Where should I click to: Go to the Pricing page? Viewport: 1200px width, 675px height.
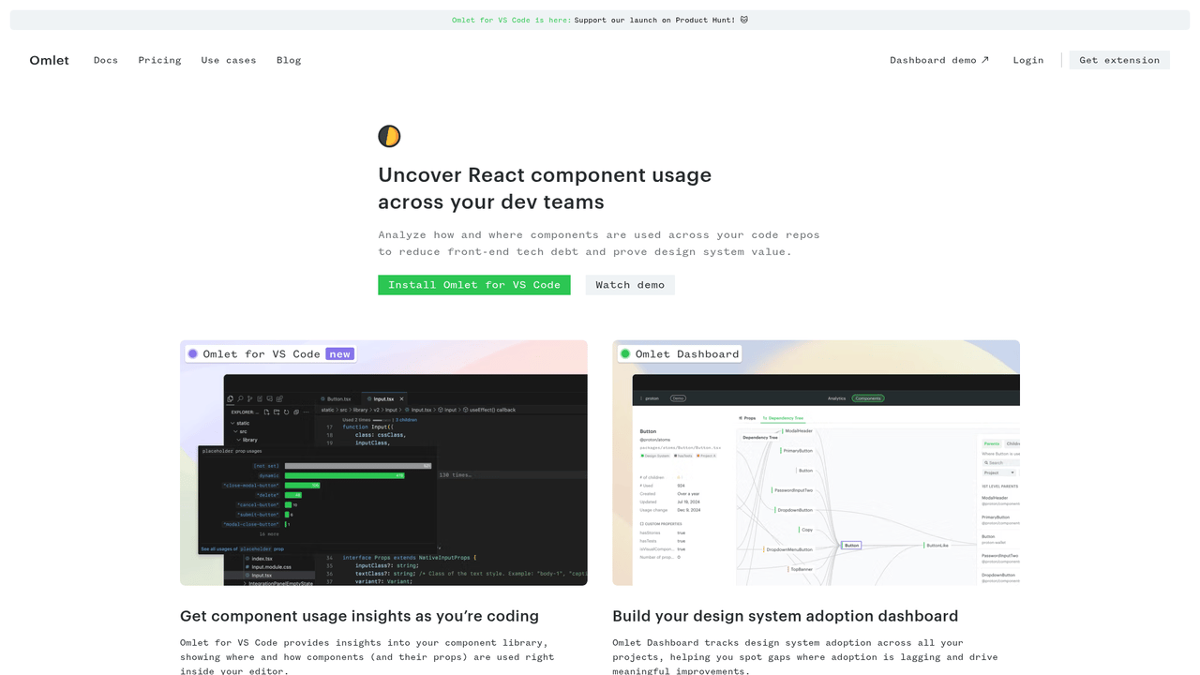point(159,60)
